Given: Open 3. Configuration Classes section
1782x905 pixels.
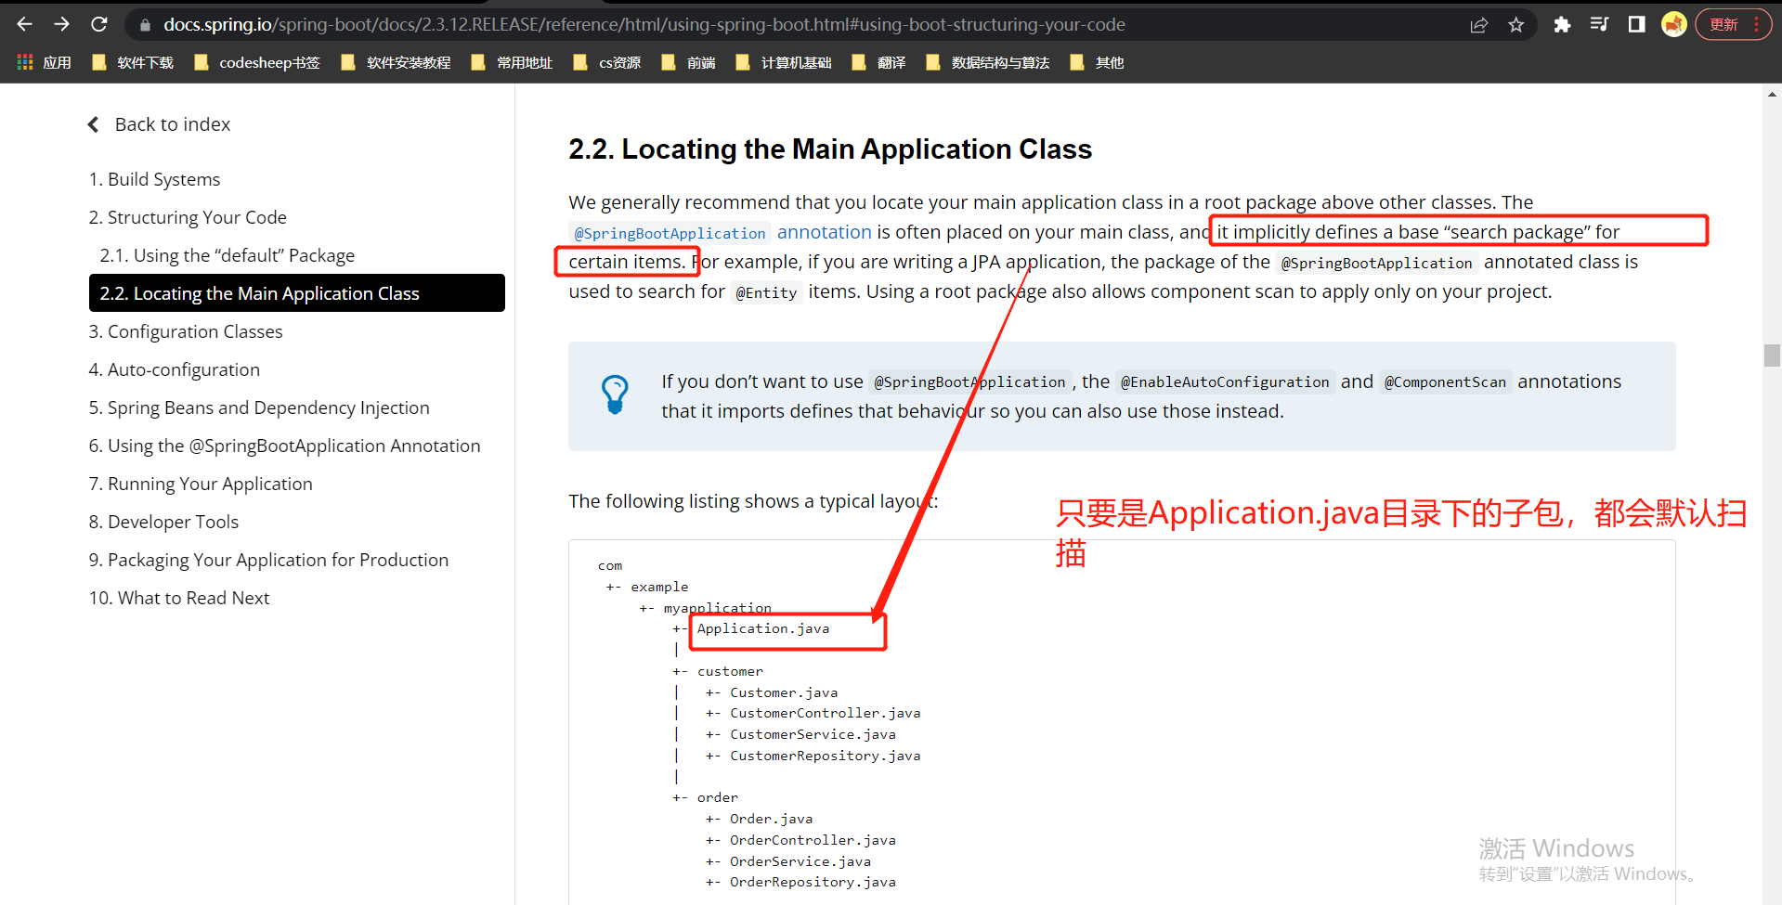Looking at the screenshot, I should [x=186, y=331].
